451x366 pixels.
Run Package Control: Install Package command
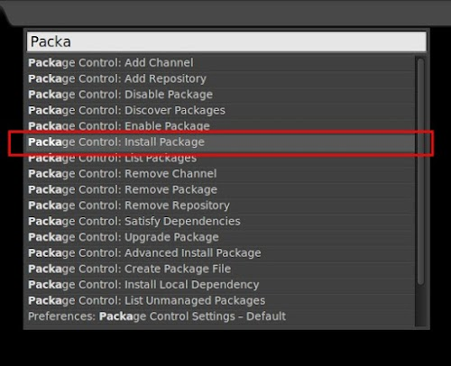click(220, 142)
